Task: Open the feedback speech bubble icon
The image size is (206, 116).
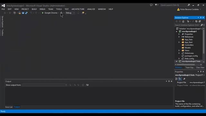Action: point(151,5)
